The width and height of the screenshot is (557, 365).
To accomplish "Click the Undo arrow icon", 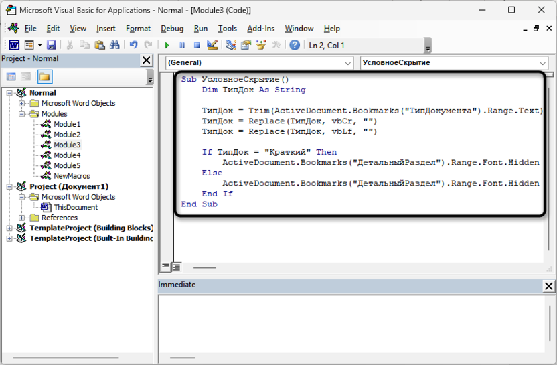I will [x=134, y=45].
